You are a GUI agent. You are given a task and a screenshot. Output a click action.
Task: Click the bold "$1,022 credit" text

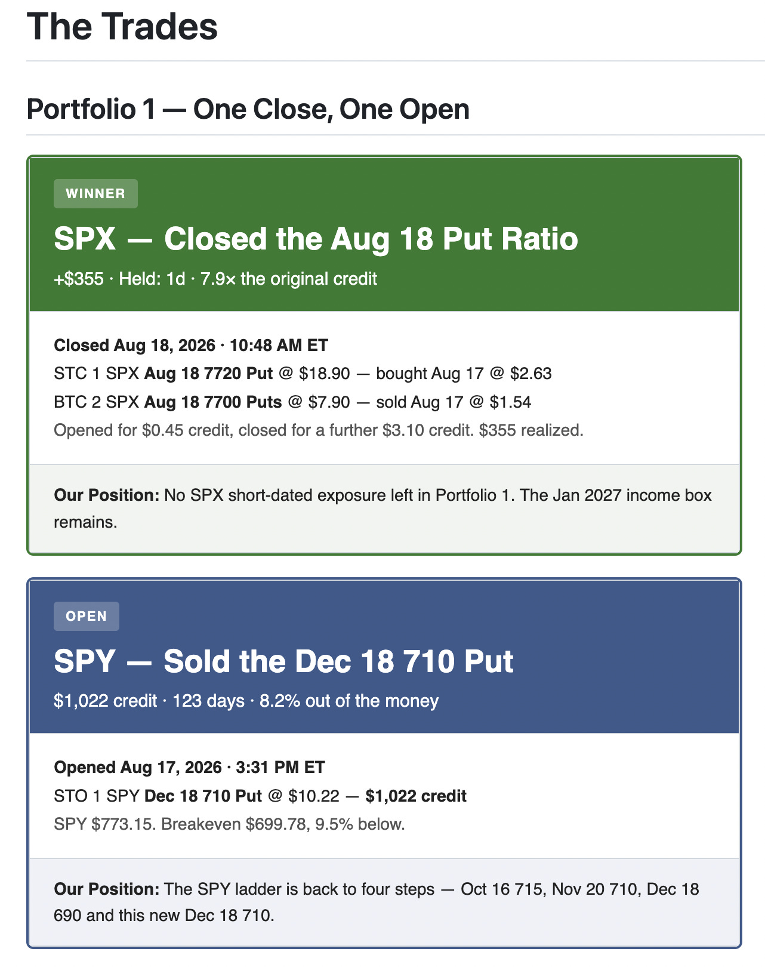[416, 796]
